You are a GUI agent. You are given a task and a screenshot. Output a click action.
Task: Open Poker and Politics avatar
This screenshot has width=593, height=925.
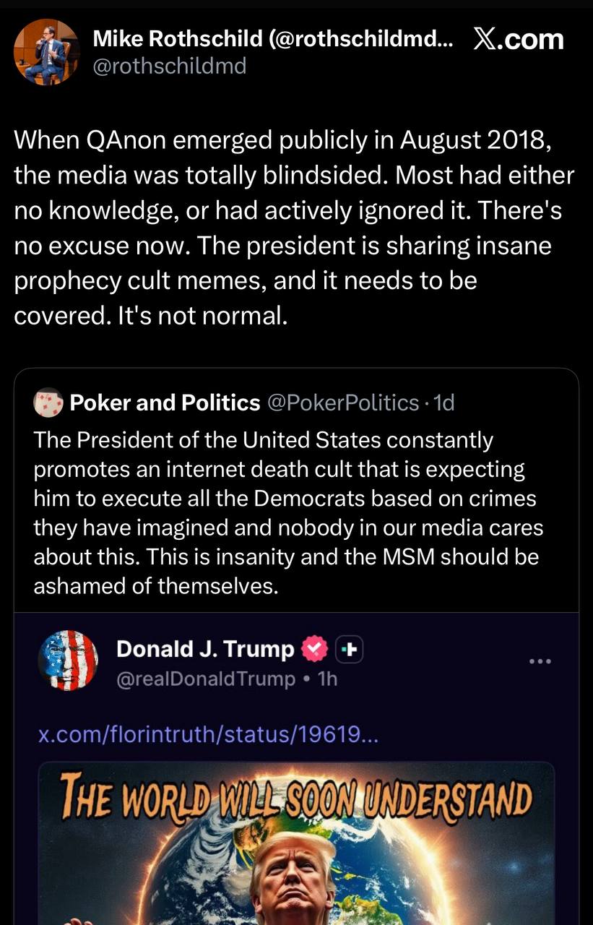(x=48, y=403)
